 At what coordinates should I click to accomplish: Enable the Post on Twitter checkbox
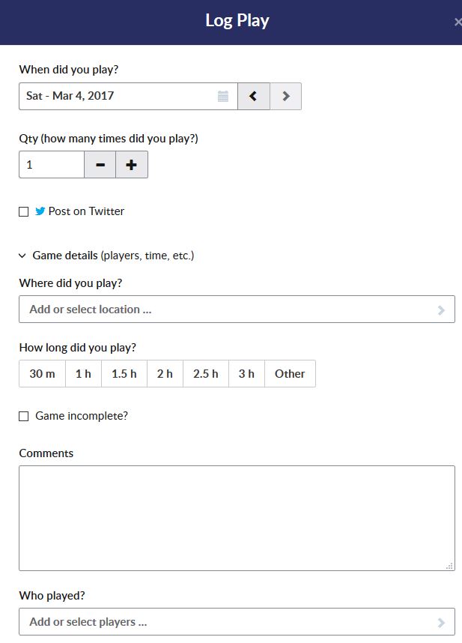coord(24,212)
